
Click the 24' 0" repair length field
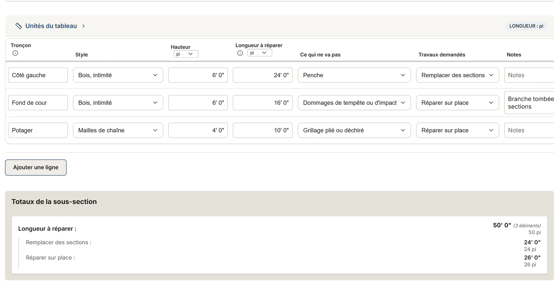[x=263, y=75]
